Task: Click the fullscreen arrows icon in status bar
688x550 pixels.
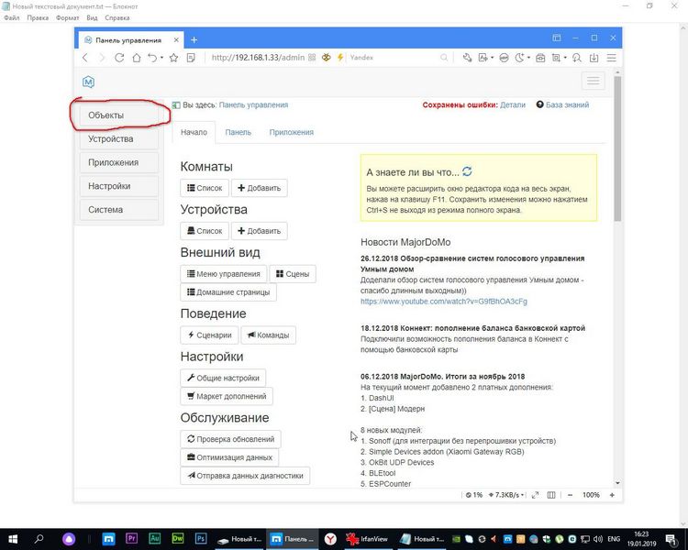Action: [535, 495]
